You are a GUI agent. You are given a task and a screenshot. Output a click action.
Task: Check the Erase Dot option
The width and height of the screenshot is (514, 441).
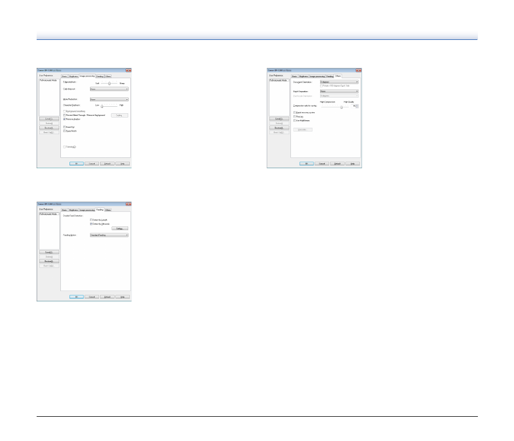pyautogui.click(x=65, y=127)
